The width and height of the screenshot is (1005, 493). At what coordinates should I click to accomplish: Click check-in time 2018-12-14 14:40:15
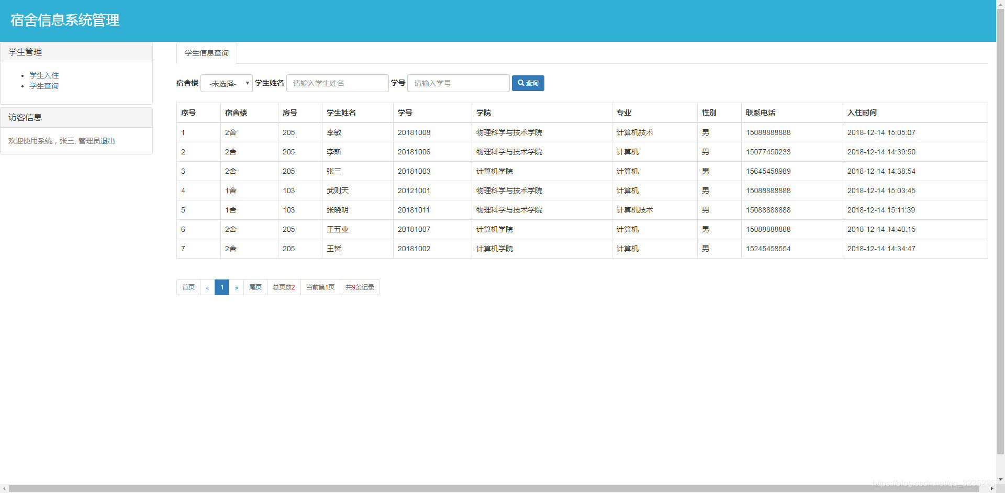pos(881,229)
